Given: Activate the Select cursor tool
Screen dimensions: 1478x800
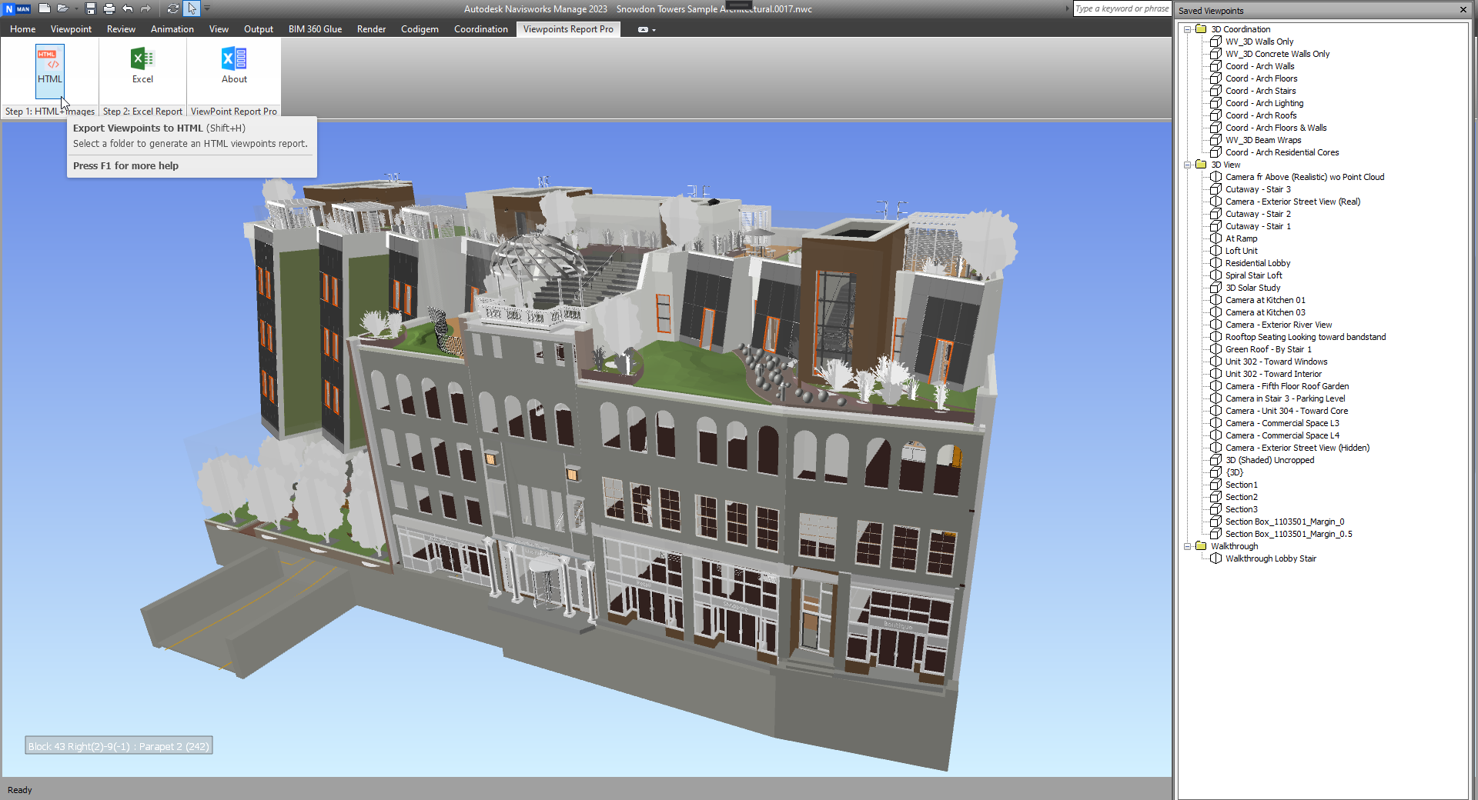Looking at the screenshot, I should 192,8.
